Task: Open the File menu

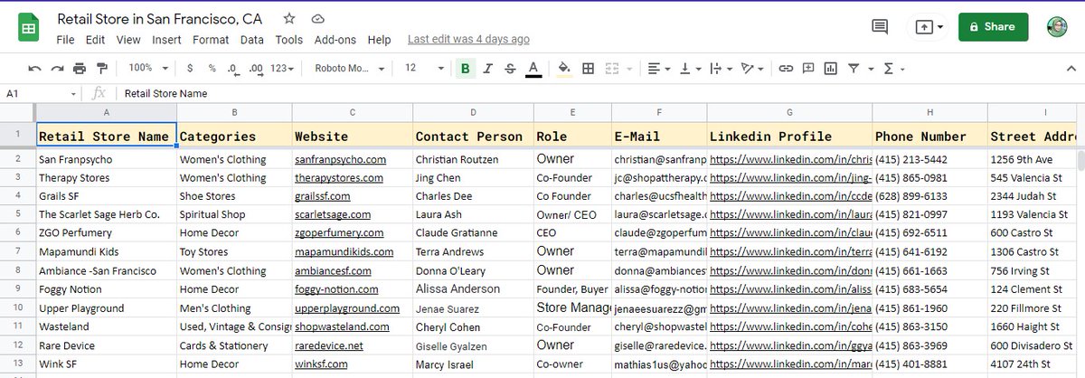Action: pos(65,40)
